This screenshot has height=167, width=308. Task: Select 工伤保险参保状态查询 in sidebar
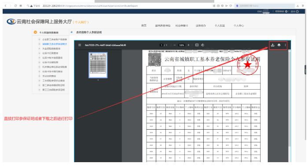point(53,81)
